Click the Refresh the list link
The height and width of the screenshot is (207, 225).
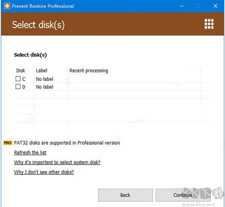[x=30, y=153]
